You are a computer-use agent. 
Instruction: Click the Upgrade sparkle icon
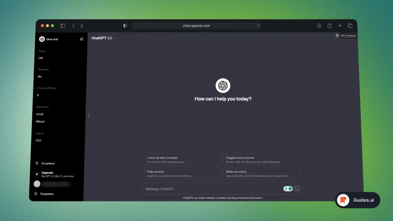pyautogui.click(x=37, y=174)
